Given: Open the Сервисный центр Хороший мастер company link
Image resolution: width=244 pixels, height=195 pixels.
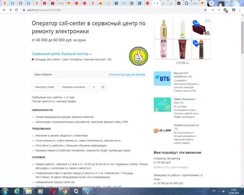Looking at the screenshot, I should point(60,54).
